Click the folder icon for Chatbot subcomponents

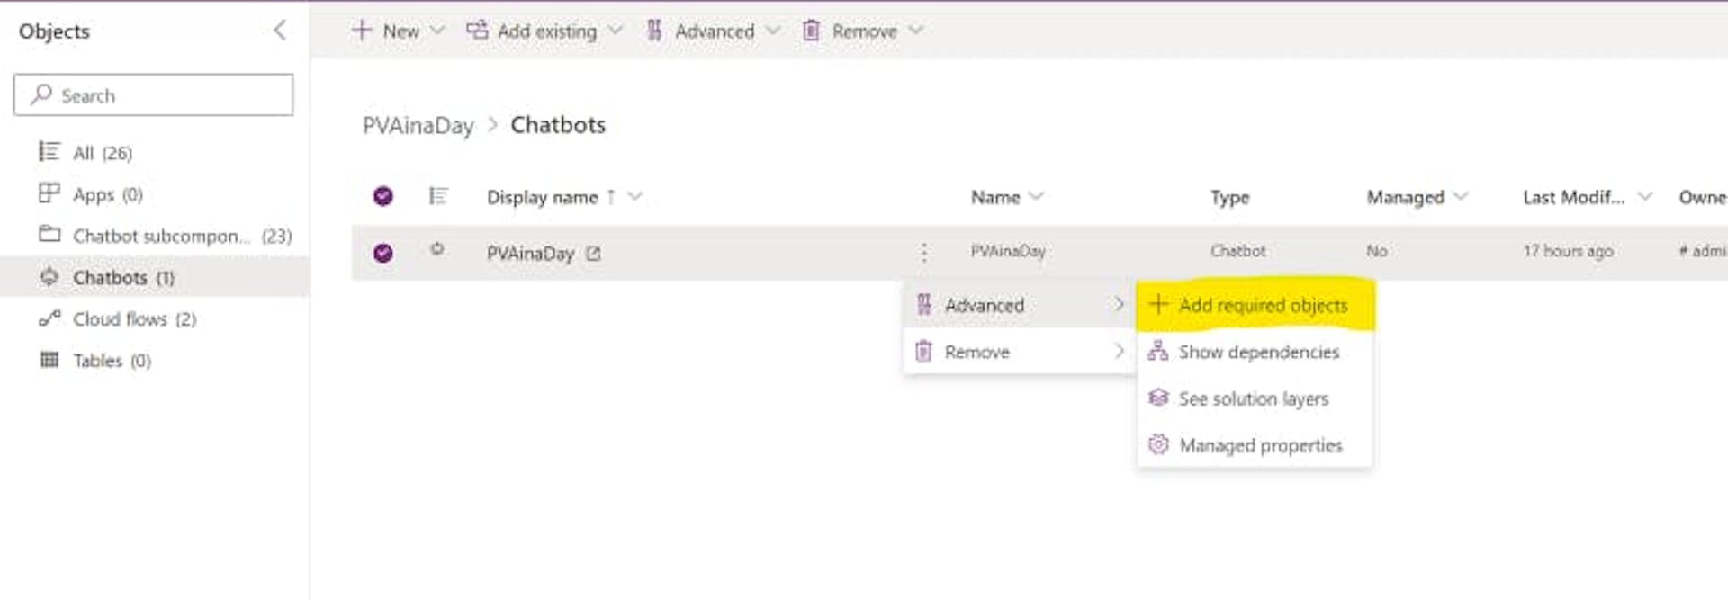(x=49, y=235)
